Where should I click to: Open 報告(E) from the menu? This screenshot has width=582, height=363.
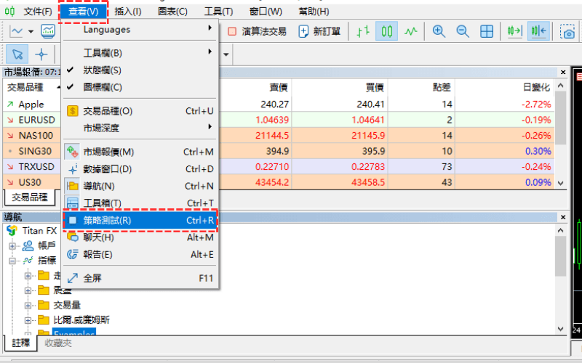click(140, 254)
